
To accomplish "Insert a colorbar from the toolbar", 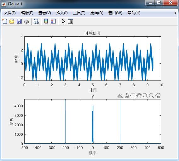I will point(46,21).
